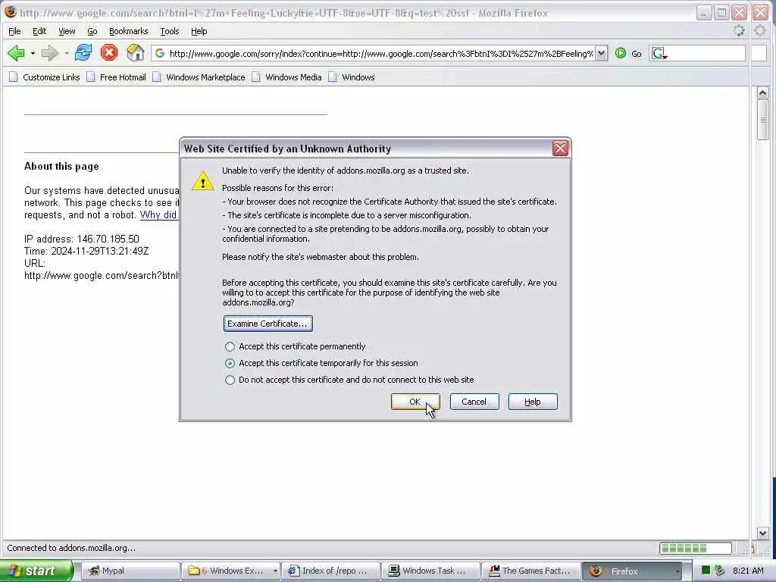Switch to Mypal taskbar button
Image resolution: width=776 pixels, height=582 pixels.
click(x=130, y=571)
